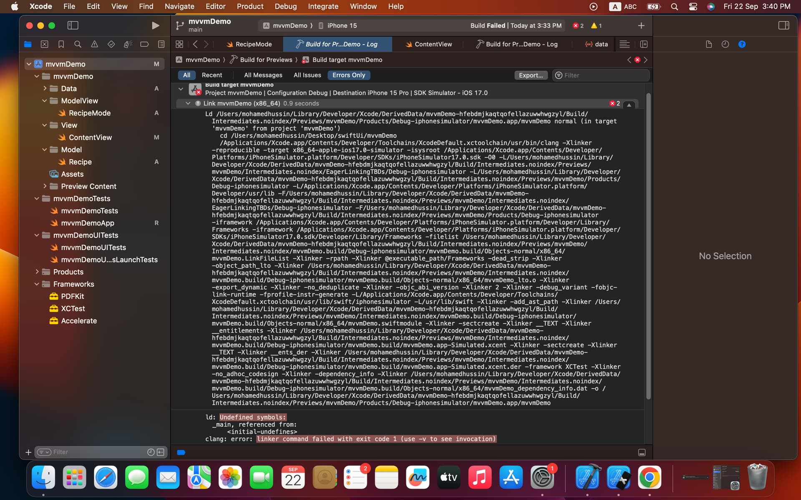Toggle the inspector panel on the right

[783, 25]
